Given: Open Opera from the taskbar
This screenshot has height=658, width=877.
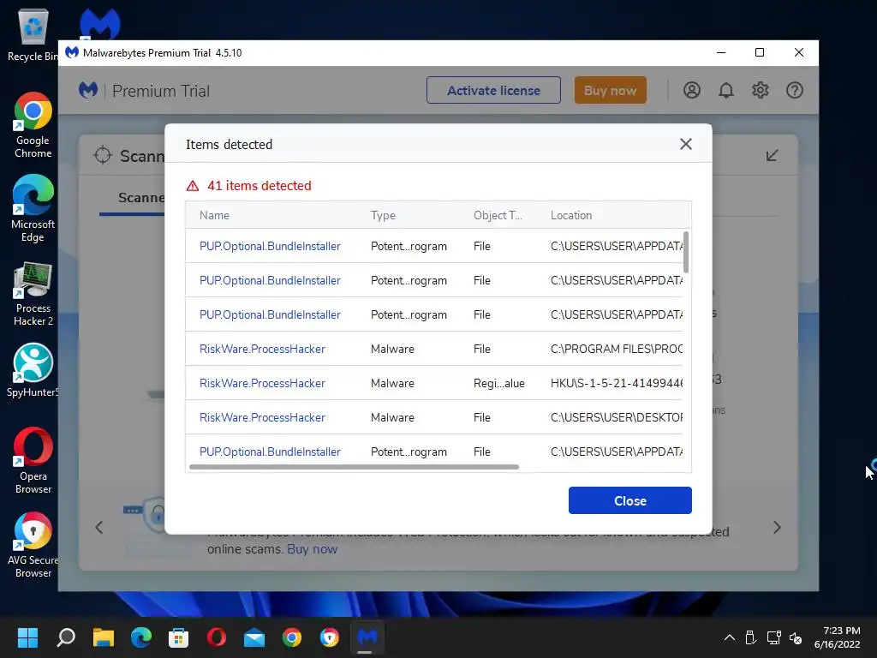Looking at the screenshot, I should 217,637.
